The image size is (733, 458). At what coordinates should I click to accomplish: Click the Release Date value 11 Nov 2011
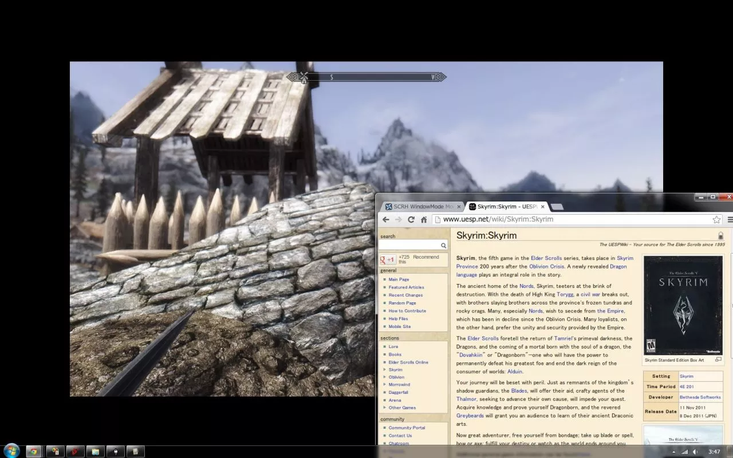693,408
